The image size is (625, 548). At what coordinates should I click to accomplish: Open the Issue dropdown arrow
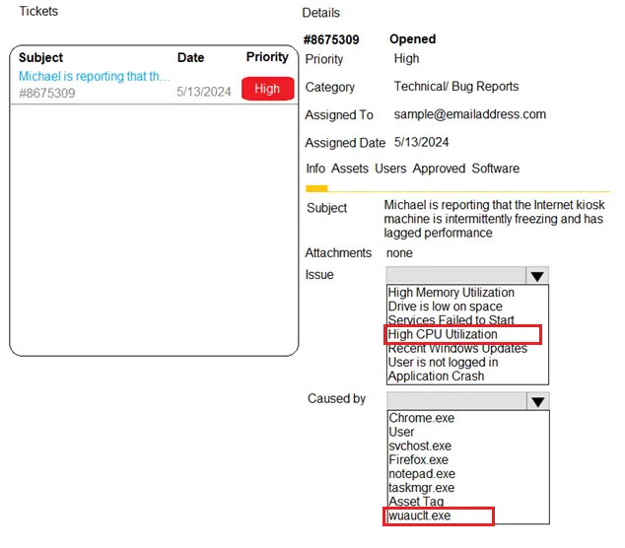537,275
